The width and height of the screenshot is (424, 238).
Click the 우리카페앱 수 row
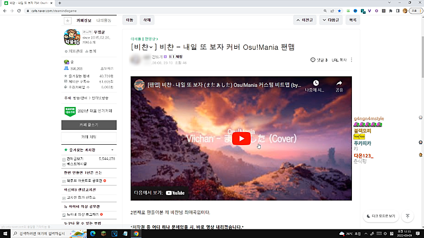(89, 87)
